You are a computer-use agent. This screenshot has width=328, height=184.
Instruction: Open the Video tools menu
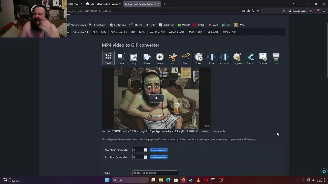[76, 25]
